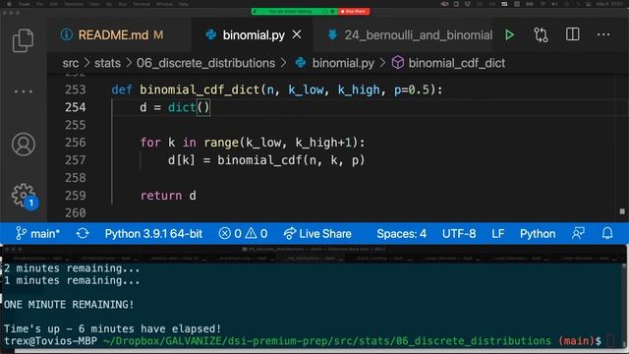
Task: Click the info icon on README.md tab
Action: [x=66, y=35]
